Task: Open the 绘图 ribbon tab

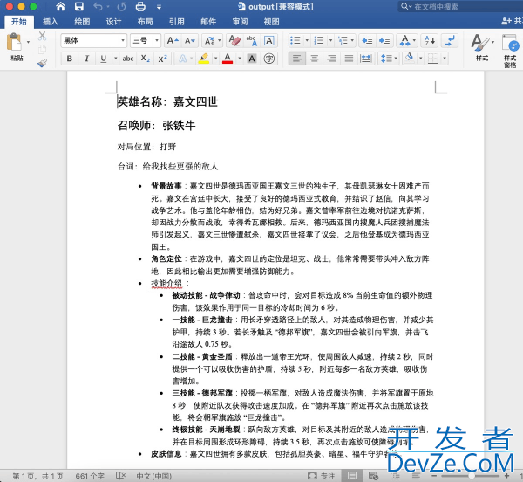Action: (82, 22)
